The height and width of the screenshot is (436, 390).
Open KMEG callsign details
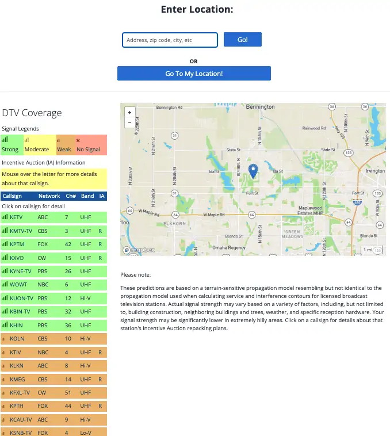tap(17, 379)
